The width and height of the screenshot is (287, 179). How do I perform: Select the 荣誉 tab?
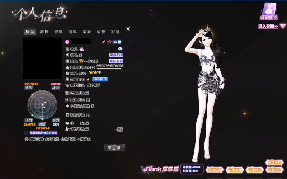point(100,32)
